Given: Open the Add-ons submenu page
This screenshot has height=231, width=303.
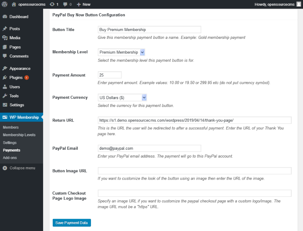Looking at the screenshot, I should tap(10, 158).
